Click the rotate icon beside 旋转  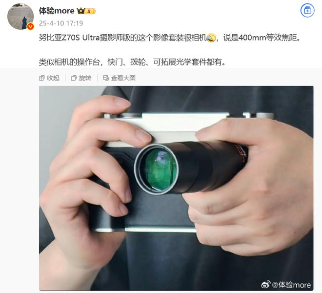pyautogui.click(x=74, y=78)
